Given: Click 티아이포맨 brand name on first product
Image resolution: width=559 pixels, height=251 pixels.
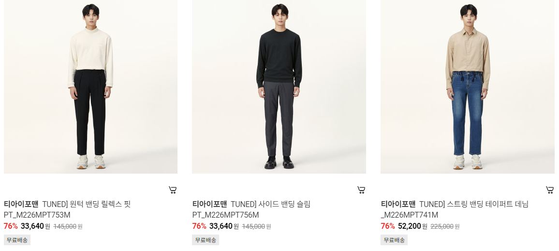Looking at the screenshot, I should (21, 204).
